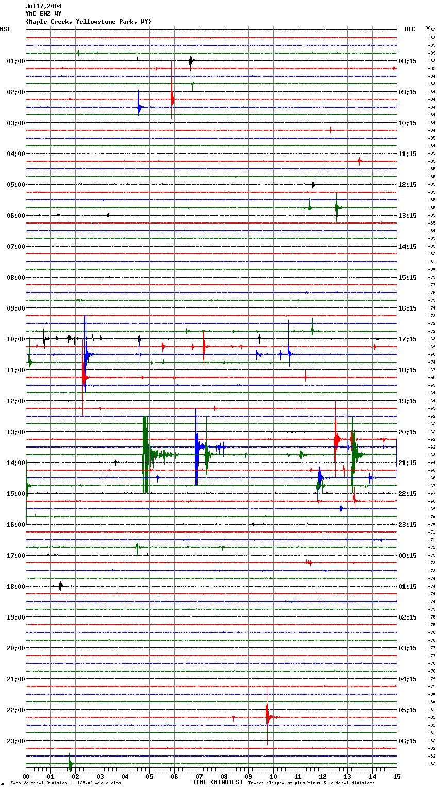Select the 23:15 UTC time label

click(408, 525)
